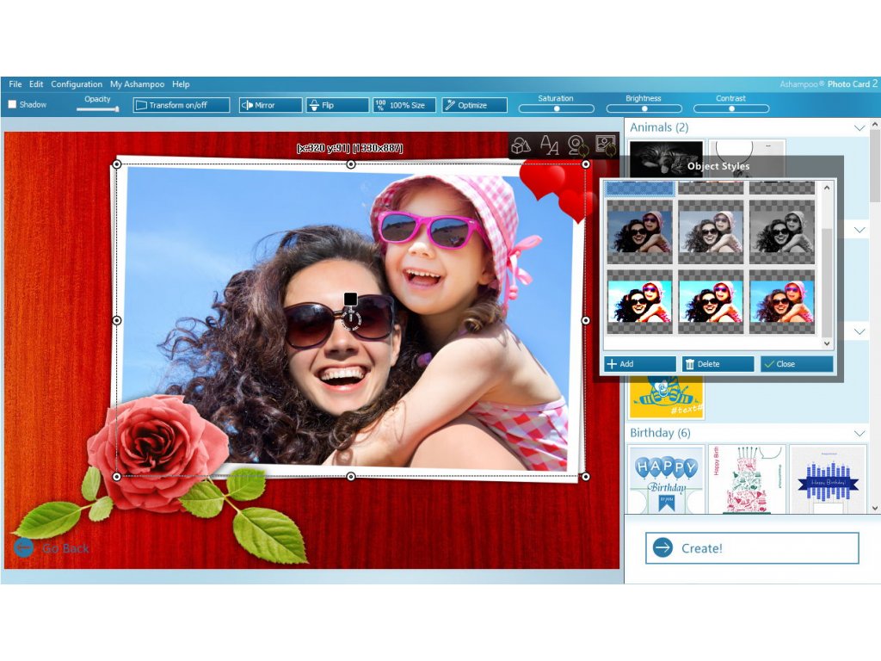Click the left-middle resize handle of photo
This screenshot has height=661, width=881.
[117, 320]
